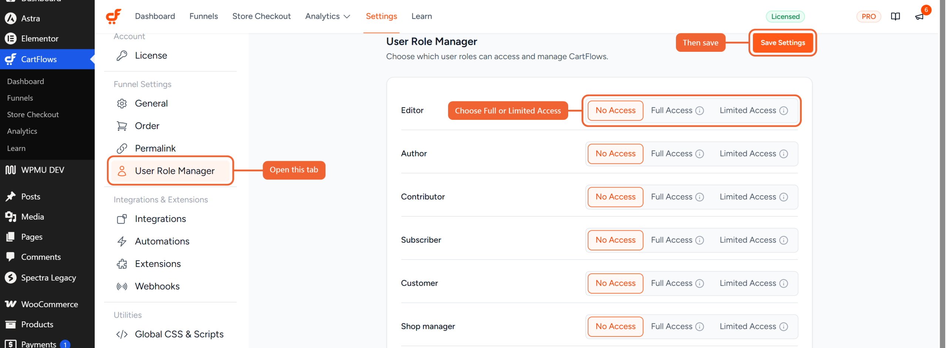This screenshot has width=947, height=348.
Task: Click the Licensed status badge
Action: [785, 17]
